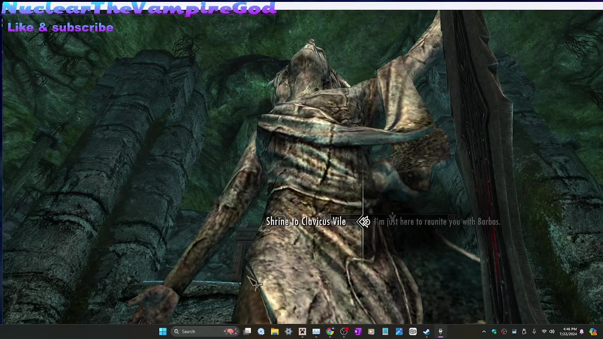This screenshot has height=339, width=603.
Task: Open Steam from the taskbar
Action: coord(426,331)
